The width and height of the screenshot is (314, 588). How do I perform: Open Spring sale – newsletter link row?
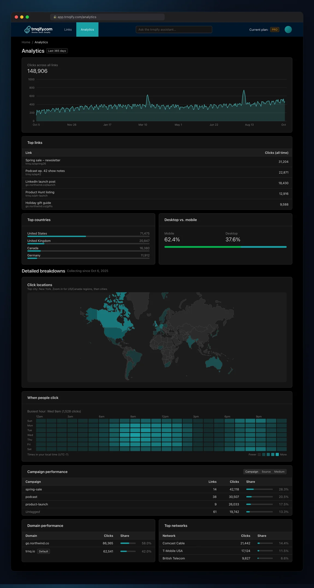pos(157,162)
